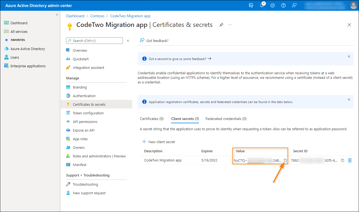Open the portal settings gear
Screen dimensions: 359x212
[272, 5]
